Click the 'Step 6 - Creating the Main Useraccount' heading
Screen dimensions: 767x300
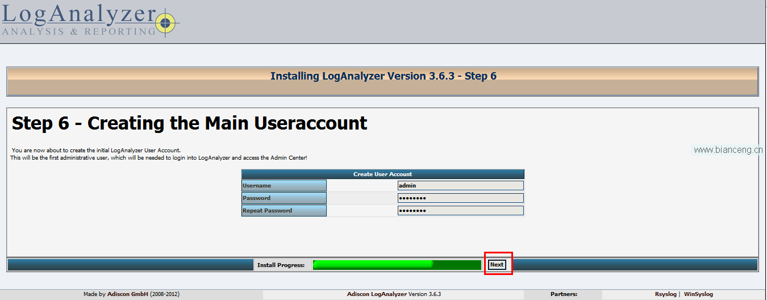click(190, 123)
